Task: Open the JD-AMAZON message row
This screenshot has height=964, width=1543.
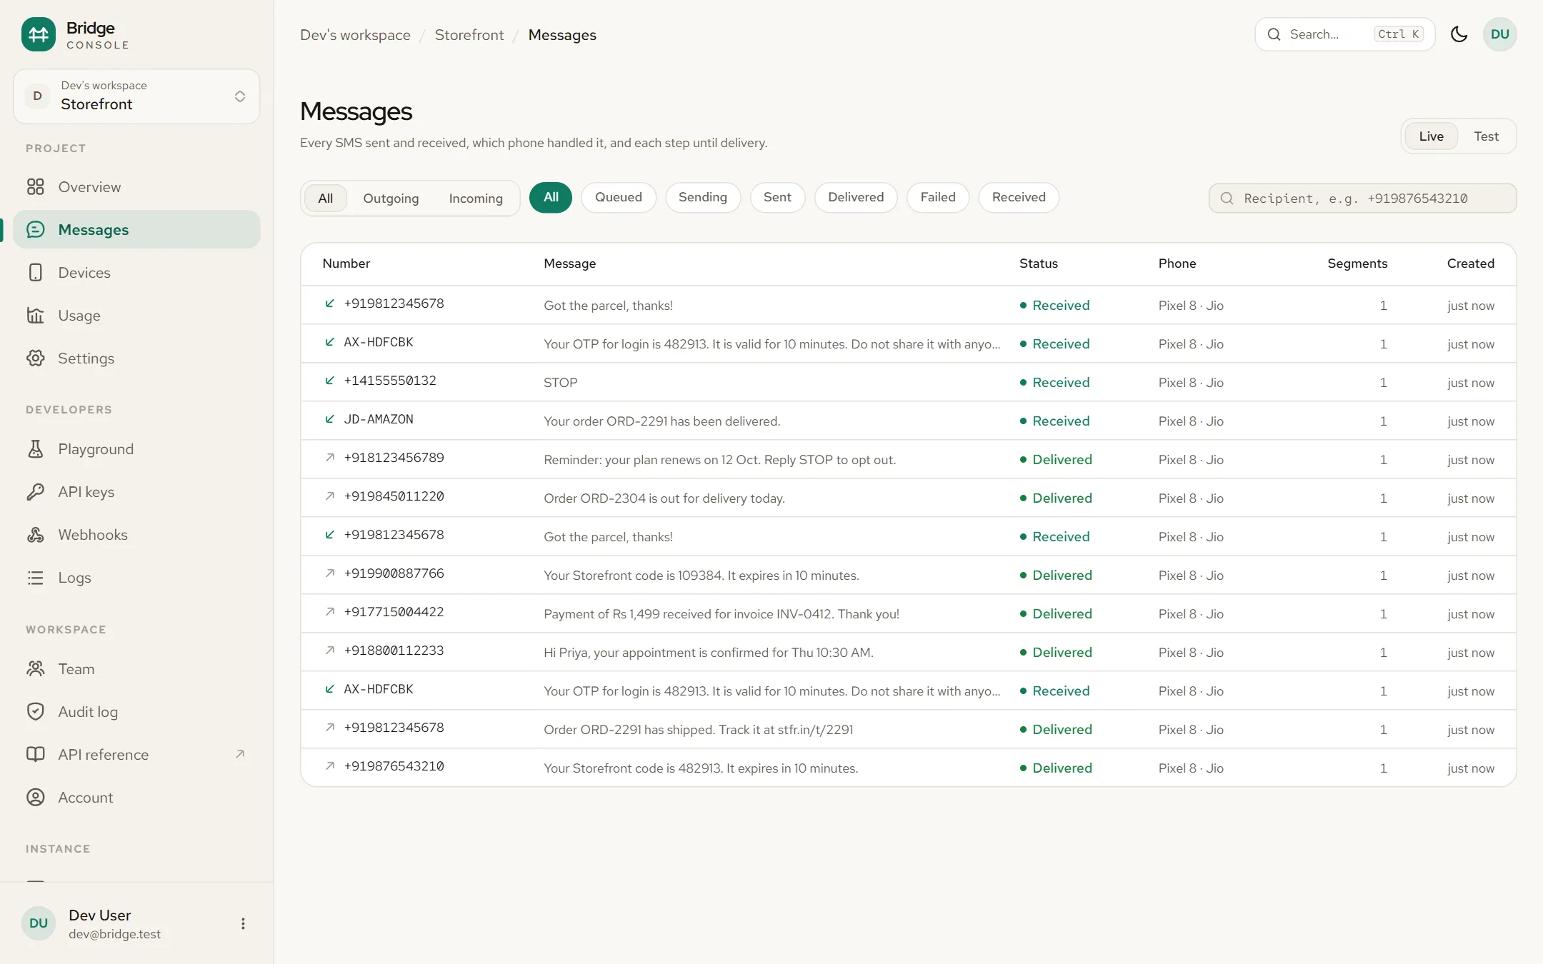Action: tap(908, 421)
